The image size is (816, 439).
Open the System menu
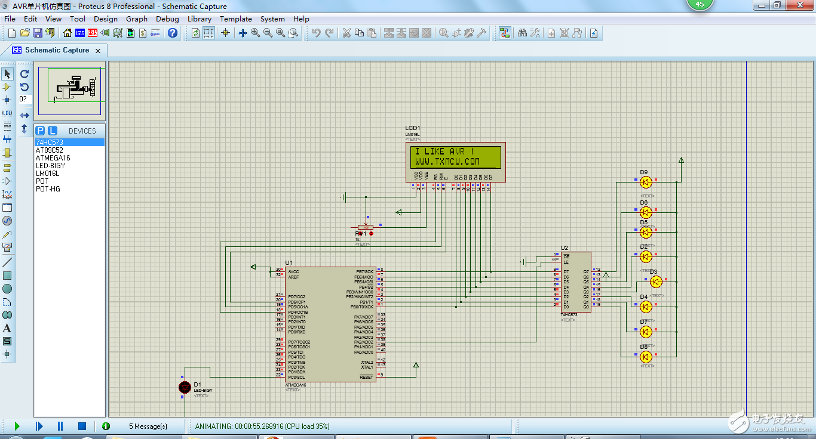pyautogui.click(x=272, y=18)
